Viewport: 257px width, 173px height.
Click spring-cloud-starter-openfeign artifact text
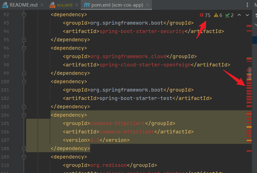pos(145,65)
